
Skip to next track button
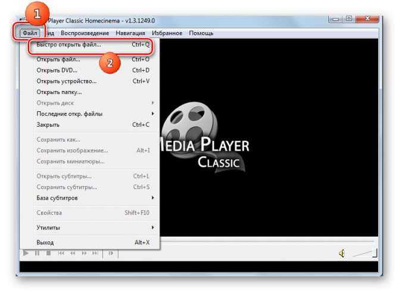tap(95, 253)
